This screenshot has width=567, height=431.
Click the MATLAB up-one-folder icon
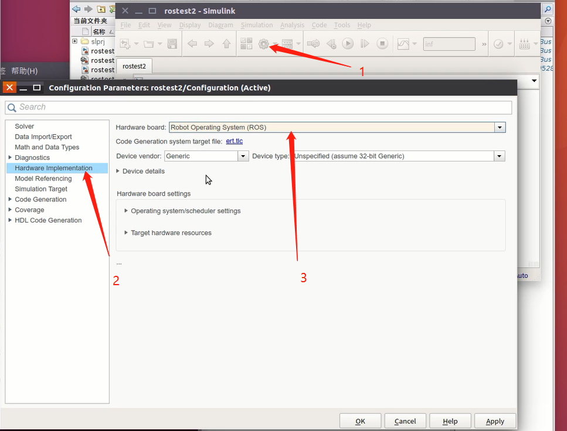[x=101, y=9]
